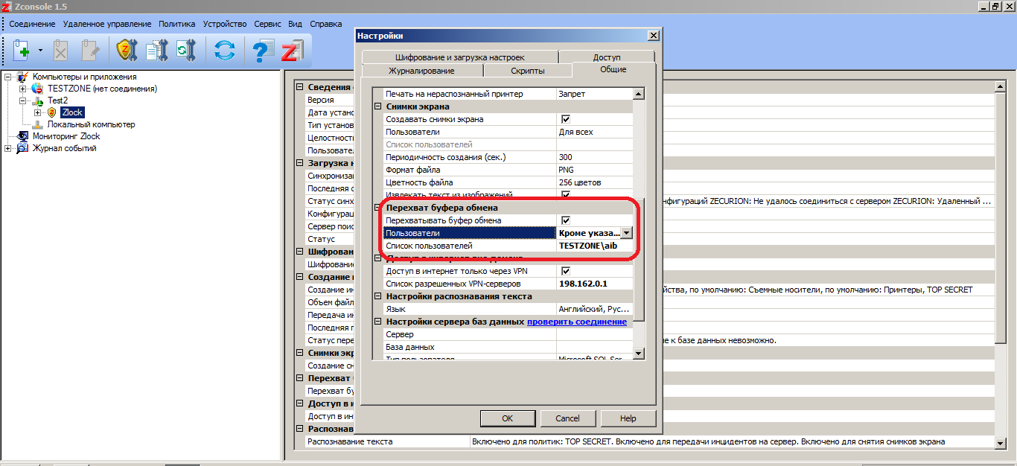
Task: Click the Список пользователей value TESTZONE\aib
Action: pos(595,246)
